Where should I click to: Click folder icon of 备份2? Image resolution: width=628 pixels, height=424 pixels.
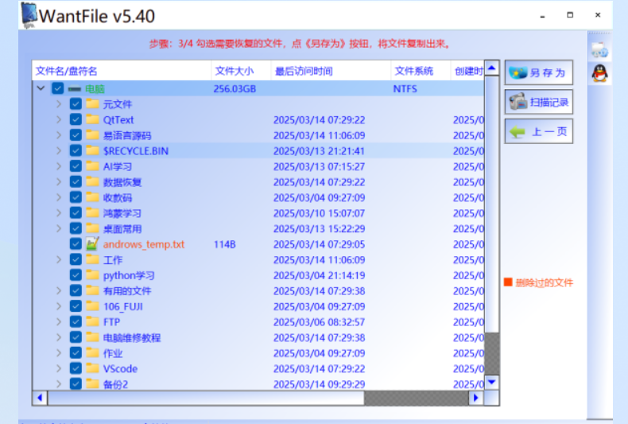[x=92, y=384]
